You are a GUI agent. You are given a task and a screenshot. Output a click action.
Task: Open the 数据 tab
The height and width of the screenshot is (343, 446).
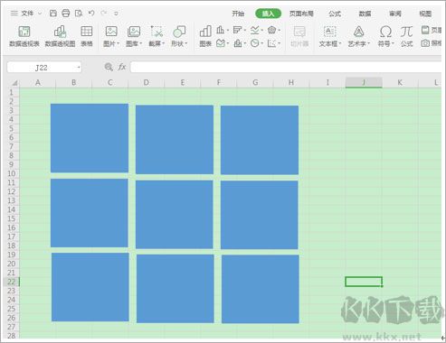(x=365, y=14)
